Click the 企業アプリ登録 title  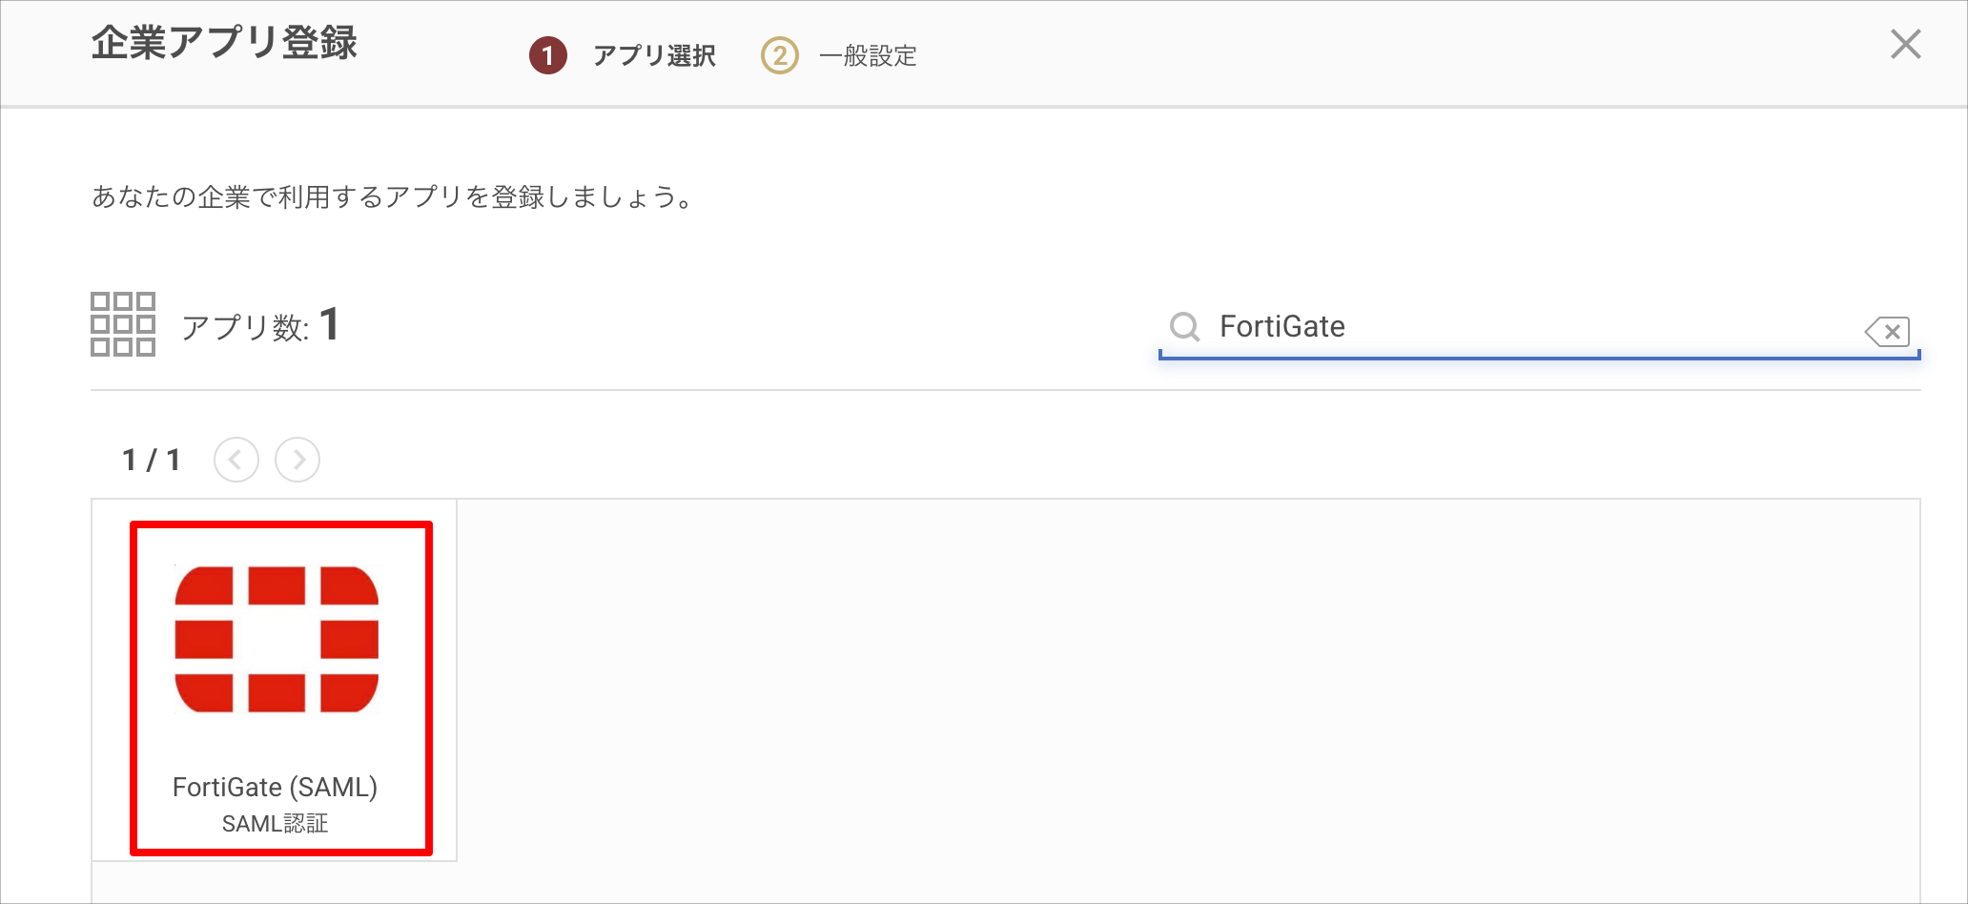[x=224, y=43]
